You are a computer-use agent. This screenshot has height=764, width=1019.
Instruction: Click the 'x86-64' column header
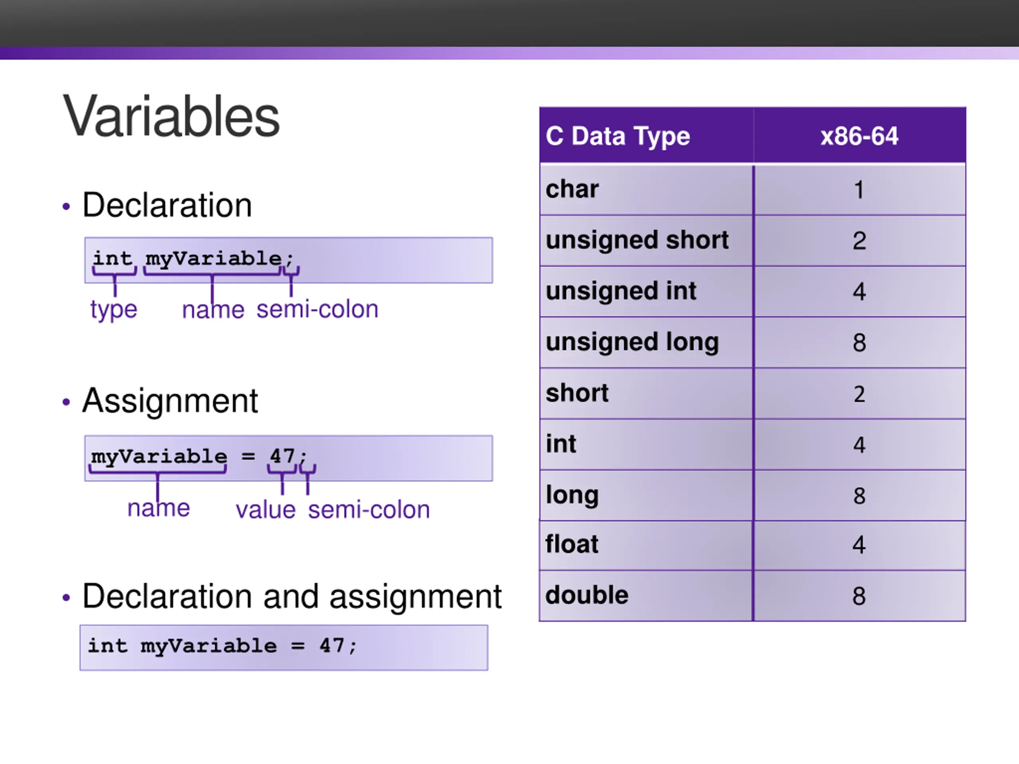pyautogui.click(x=860, y=135)
